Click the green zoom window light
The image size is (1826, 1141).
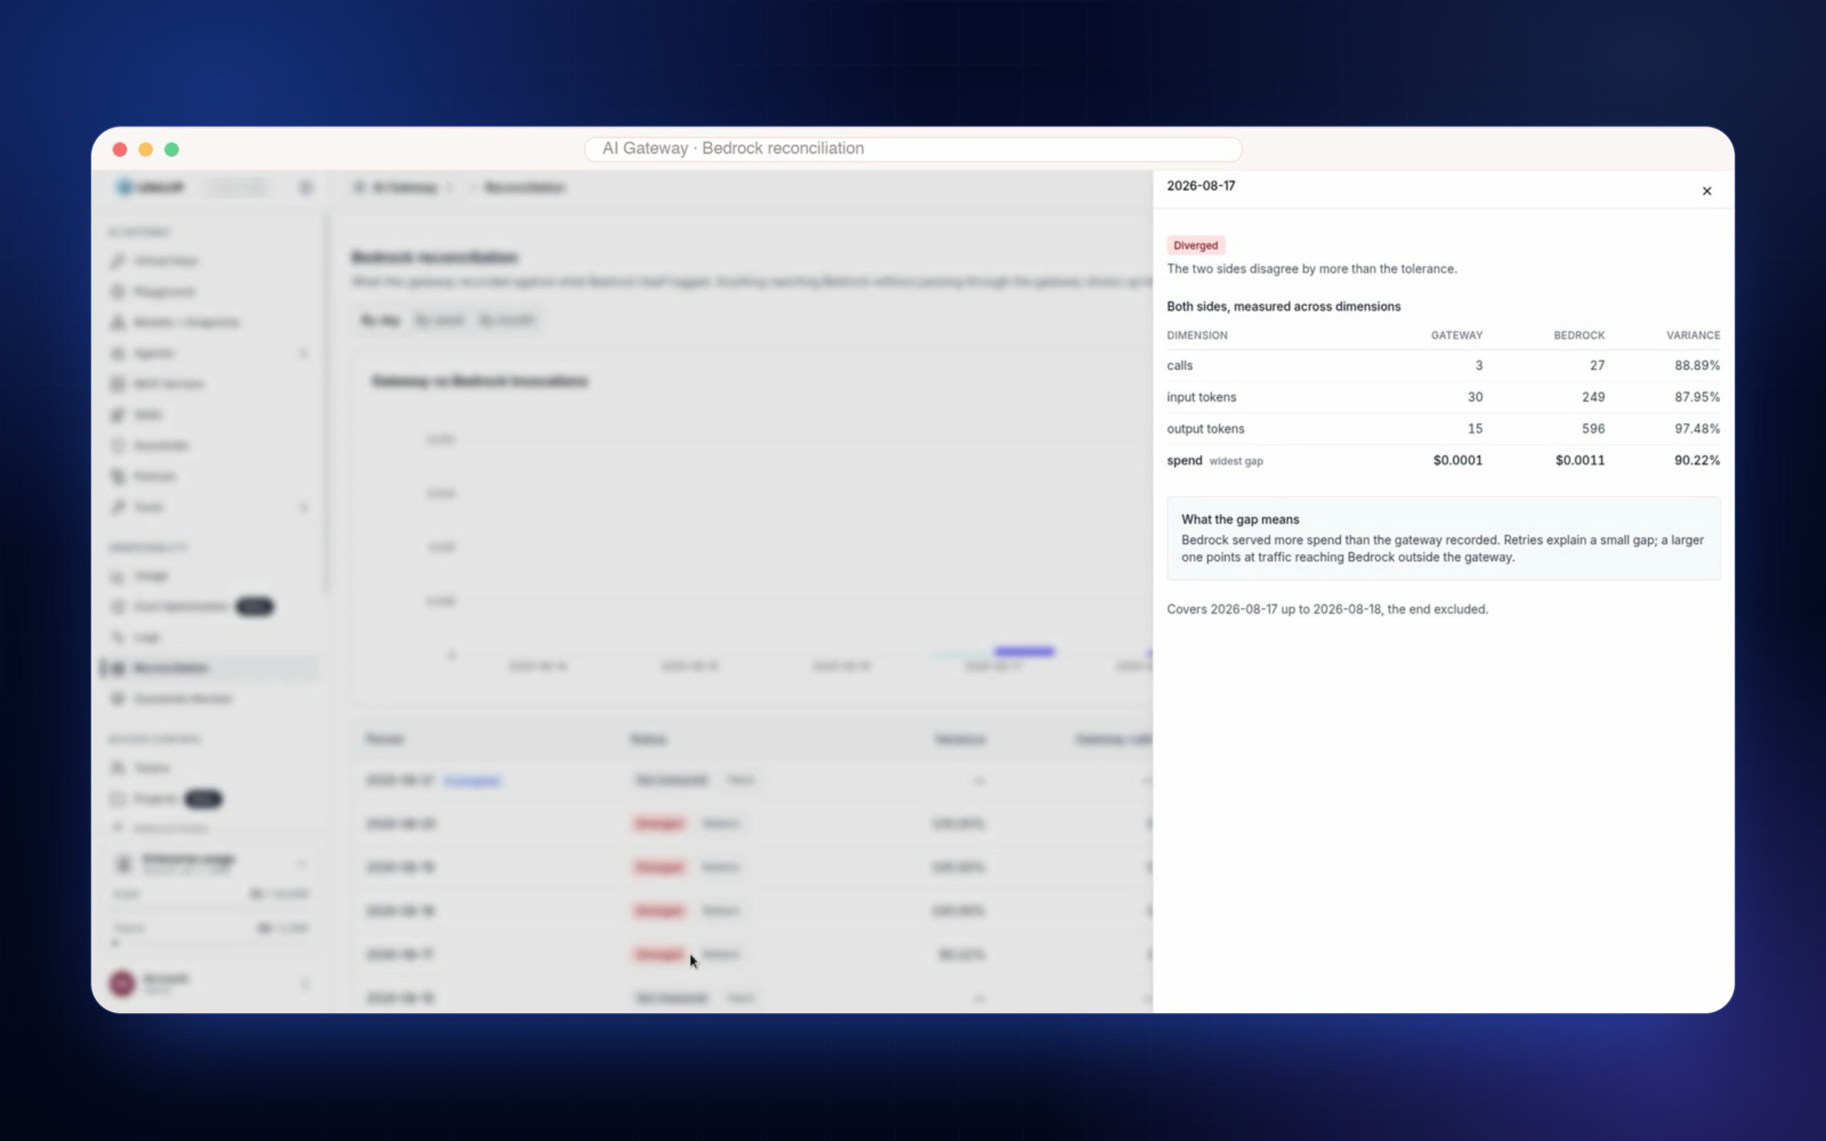(172, 149)
